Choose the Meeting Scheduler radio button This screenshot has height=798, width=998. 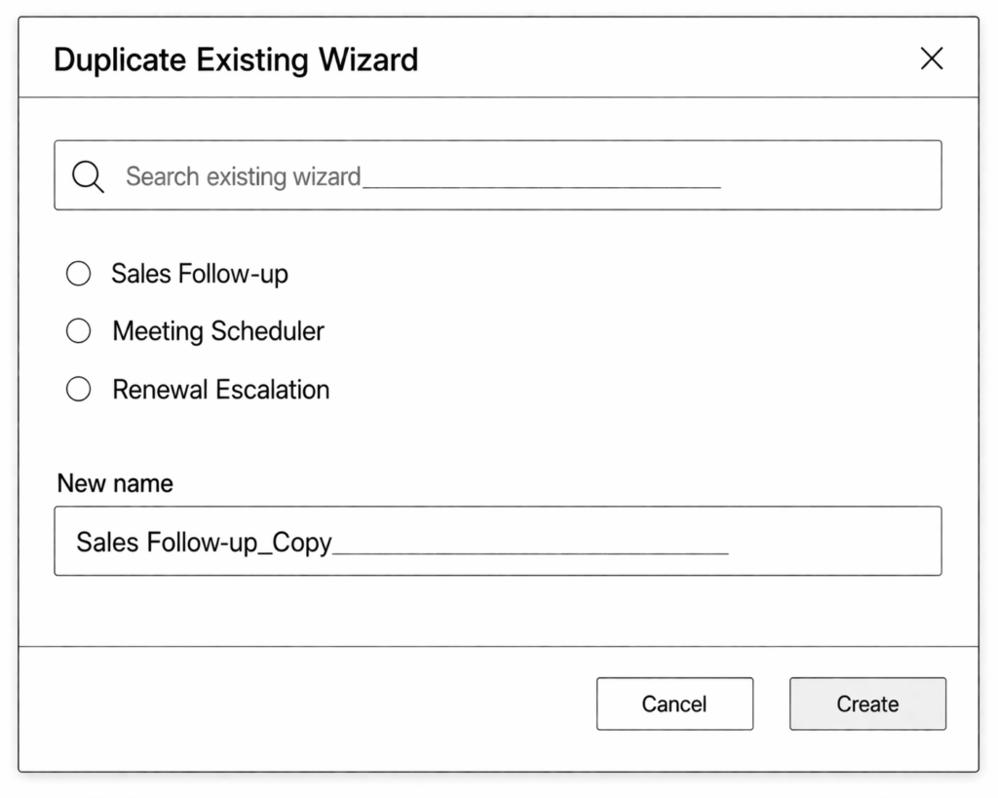tap(78, 331)
